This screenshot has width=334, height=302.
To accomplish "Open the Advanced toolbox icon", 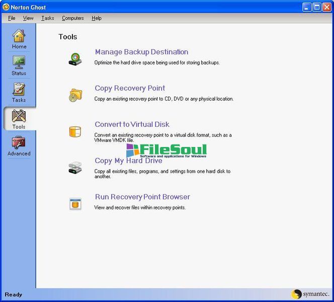I will pyautogui.click(x=19, y=143).
